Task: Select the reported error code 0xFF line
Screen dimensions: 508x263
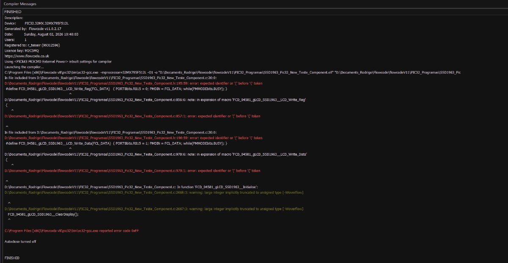Action: (x=71, y=230)
